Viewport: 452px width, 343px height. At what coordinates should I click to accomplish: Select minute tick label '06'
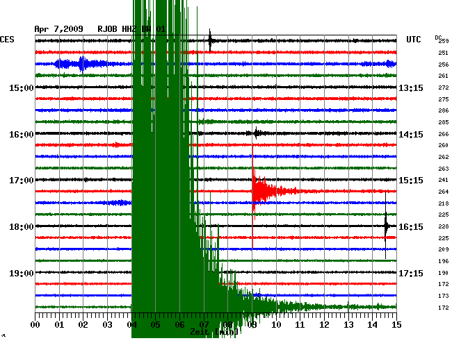[x=179, y=324]
